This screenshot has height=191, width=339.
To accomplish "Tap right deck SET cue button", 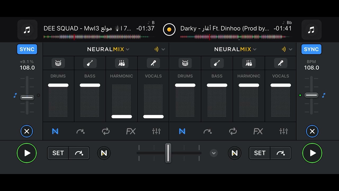I will tap(260, 153).
